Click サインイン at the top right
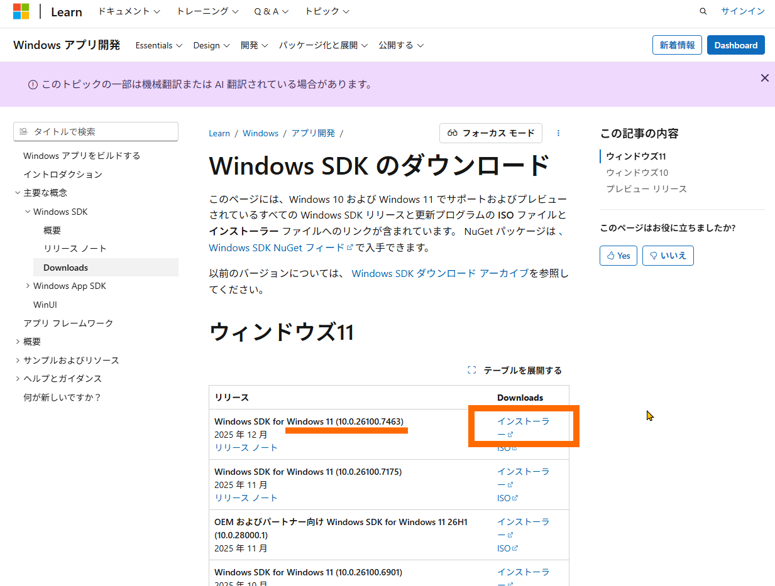 tap(742, 11)
